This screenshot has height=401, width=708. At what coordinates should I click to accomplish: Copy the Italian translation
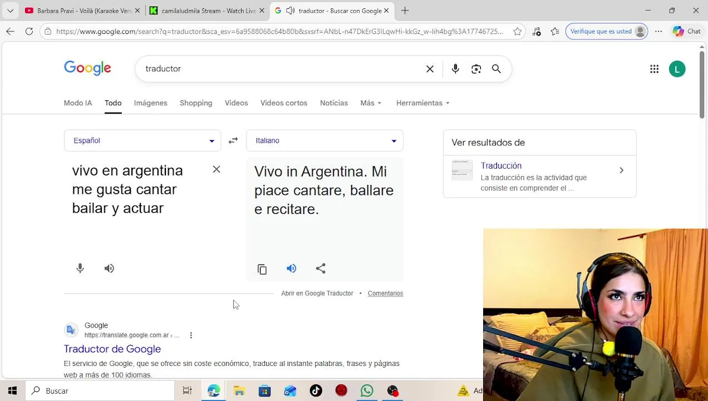click(x=262, y=269)
